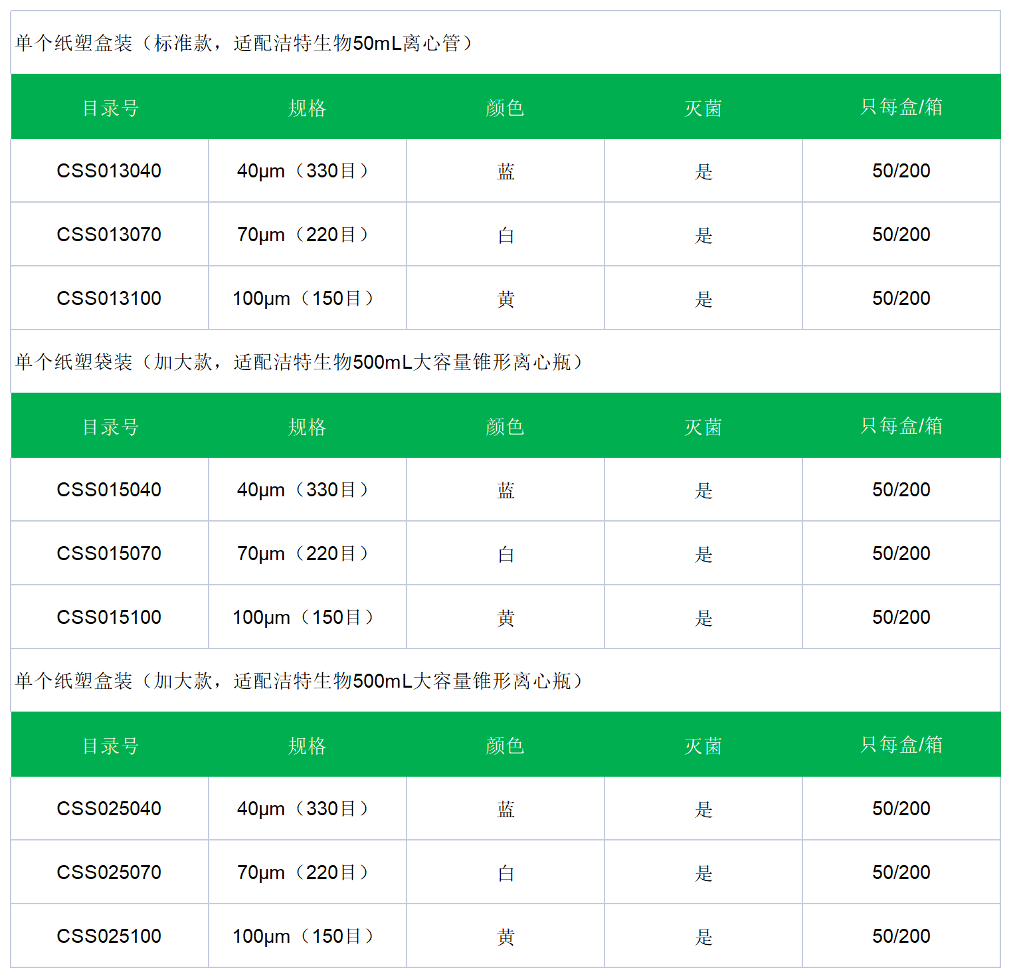The width and height of the screenshot is (1011, 978).
Task: Click catalog number CSS015100
Action: point(109,617)
